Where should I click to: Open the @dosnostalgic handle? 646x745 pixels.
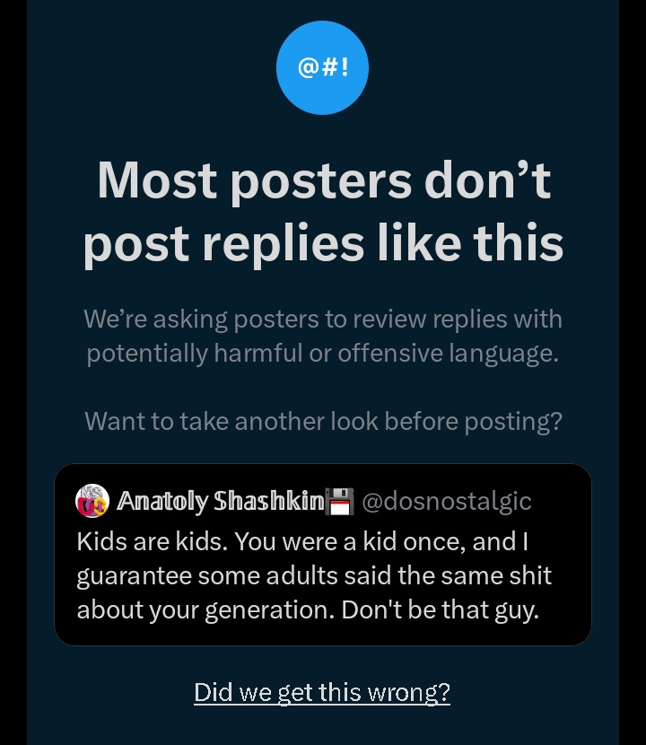tap(447, 501)
